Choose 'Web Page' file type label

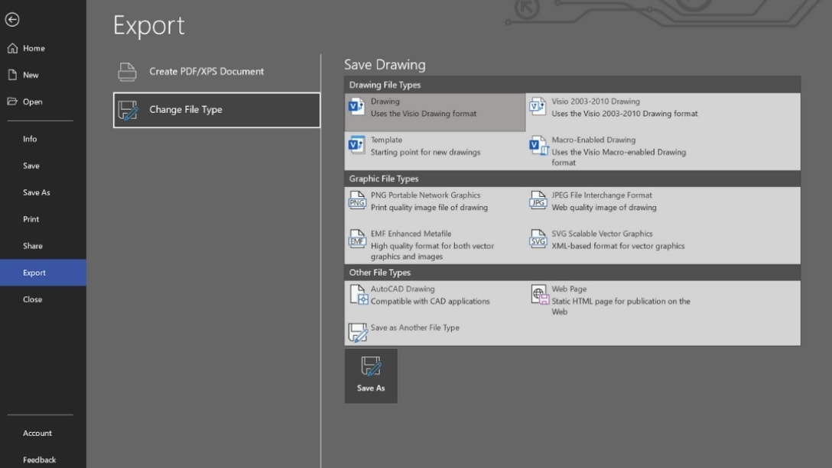(x=569, y=289)
